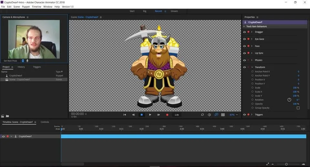
Task: Start recording with the red Record button
Action: 167,115
